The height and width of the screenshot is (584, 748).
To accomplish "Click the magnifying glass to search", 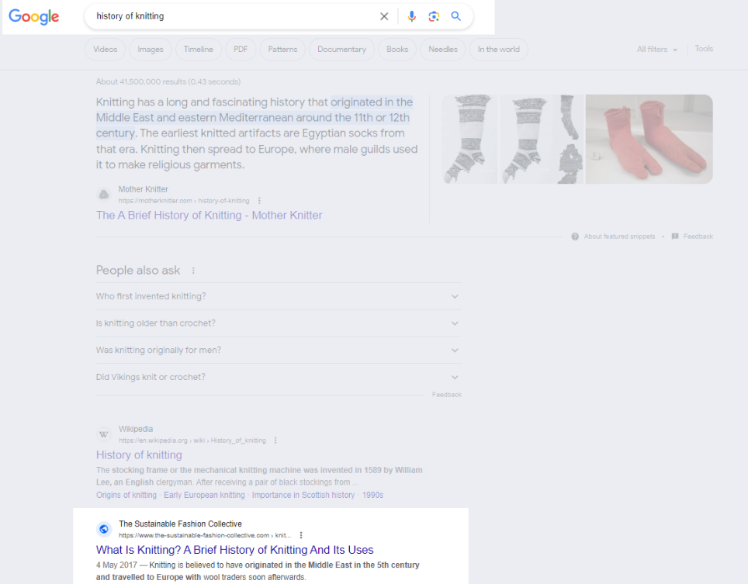I will point(456,16).
